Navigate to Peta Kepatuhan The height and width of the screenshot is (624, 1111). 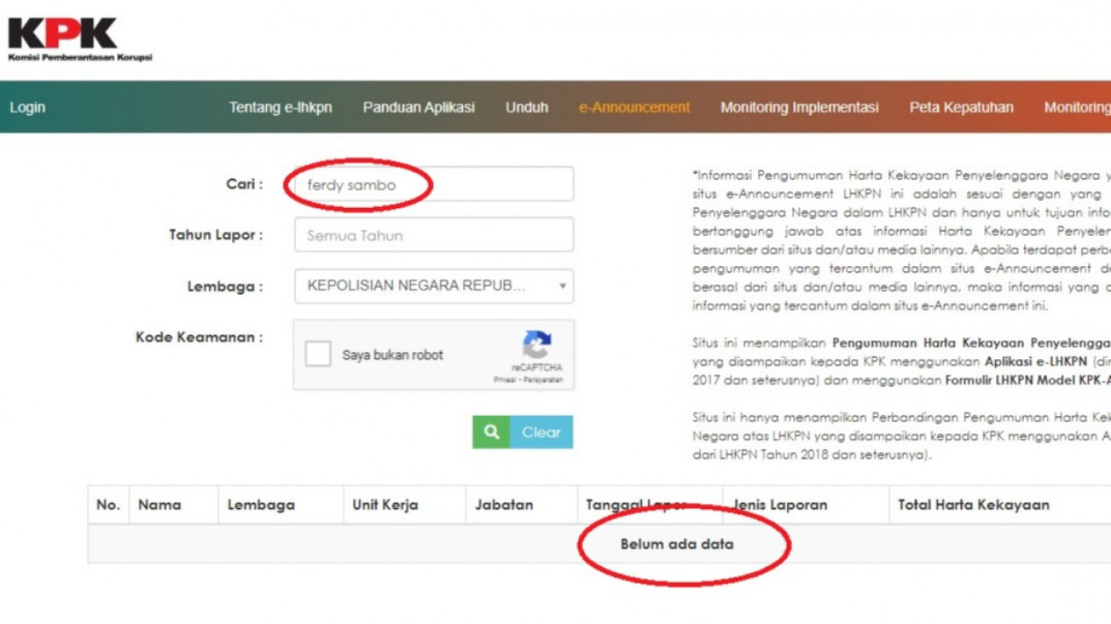coord(961,107)
